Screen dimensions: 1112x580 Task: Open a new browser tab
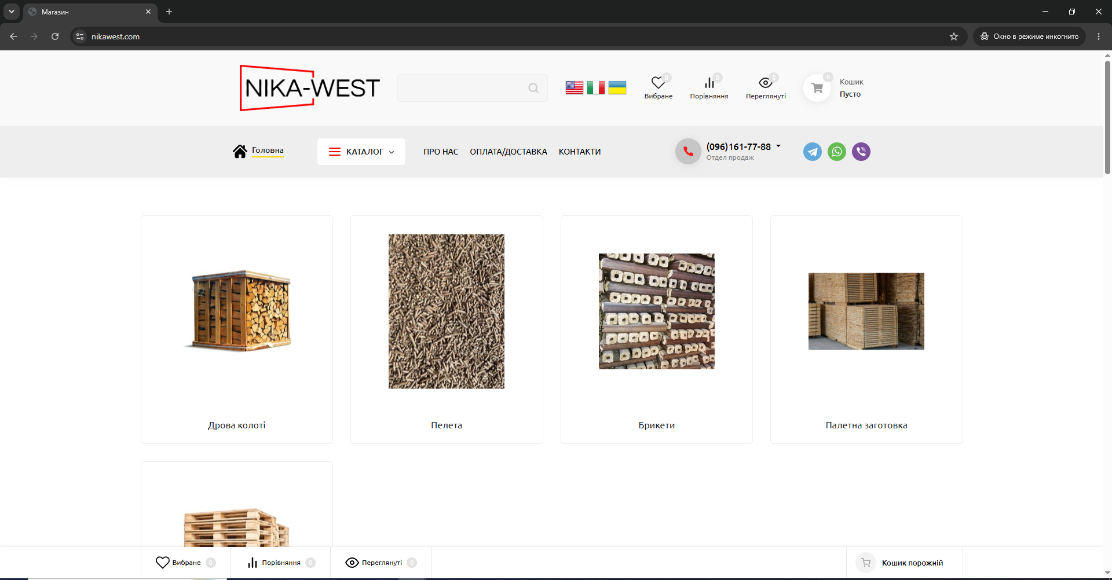pos(169,12)
